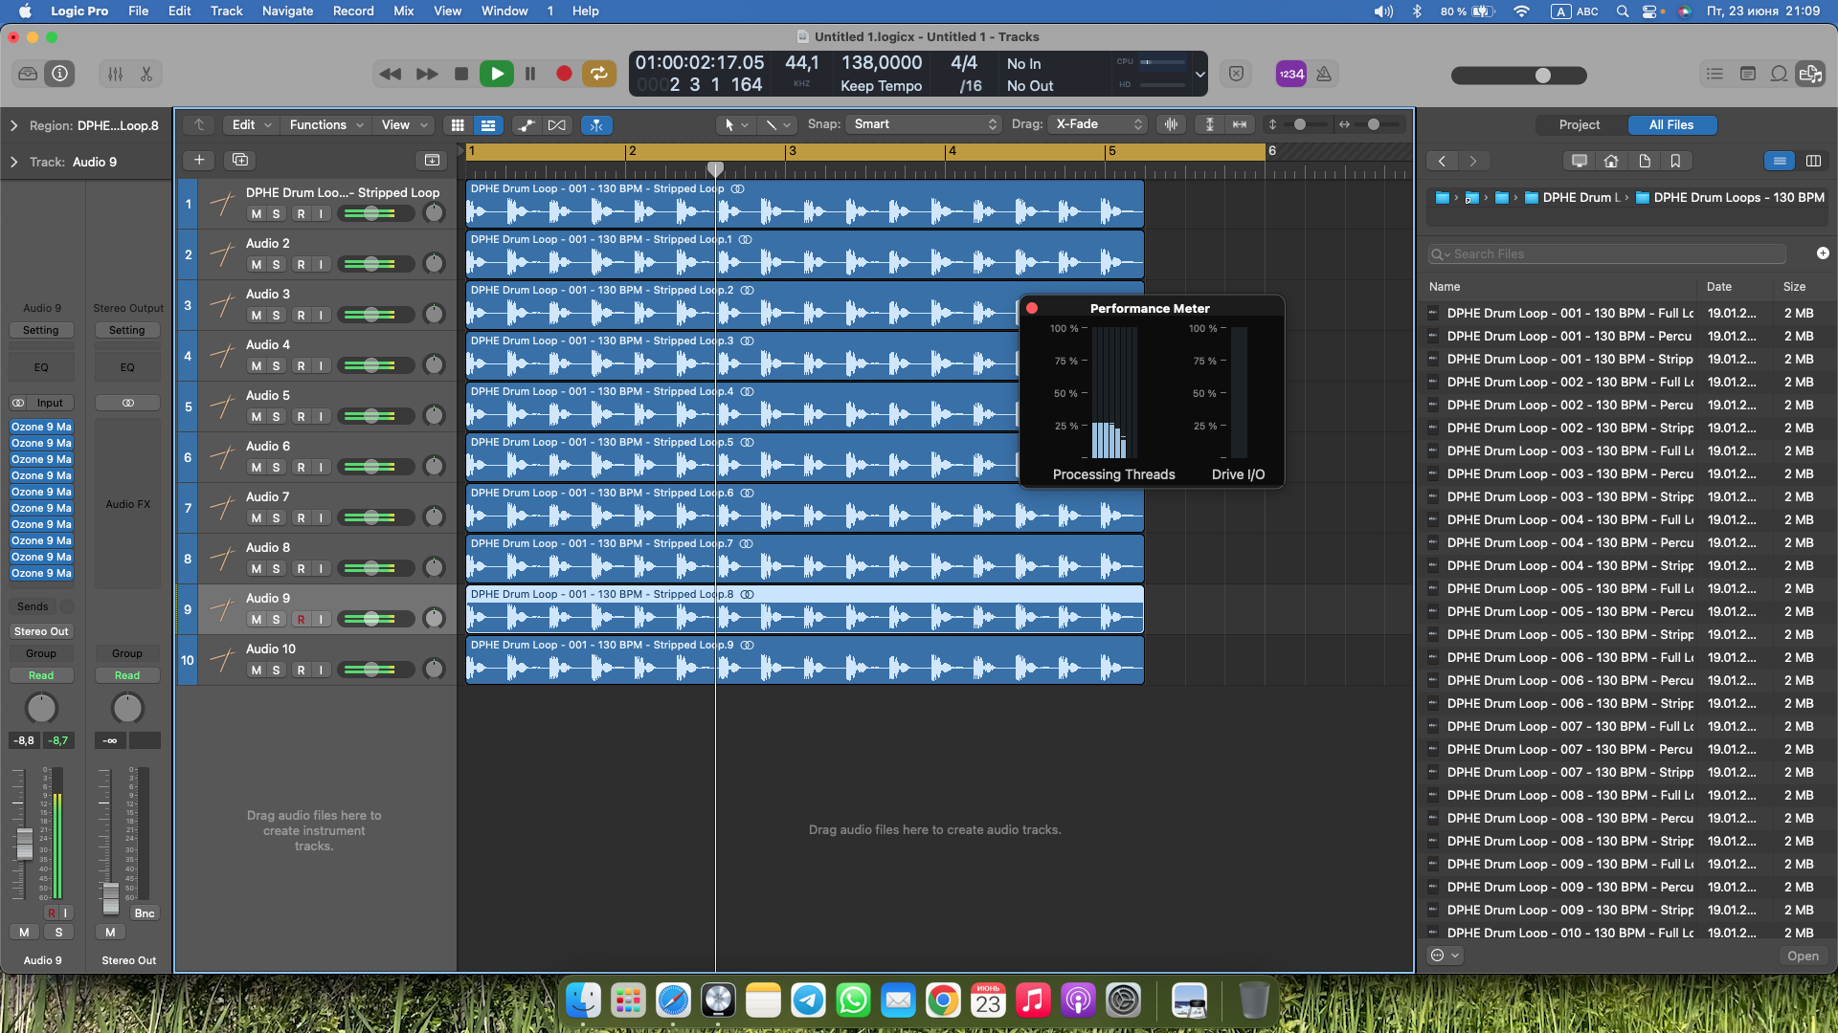Open the Functions dropdown in tracks area
This screenshot has height=1033, width=1838.
coord(325,125)
